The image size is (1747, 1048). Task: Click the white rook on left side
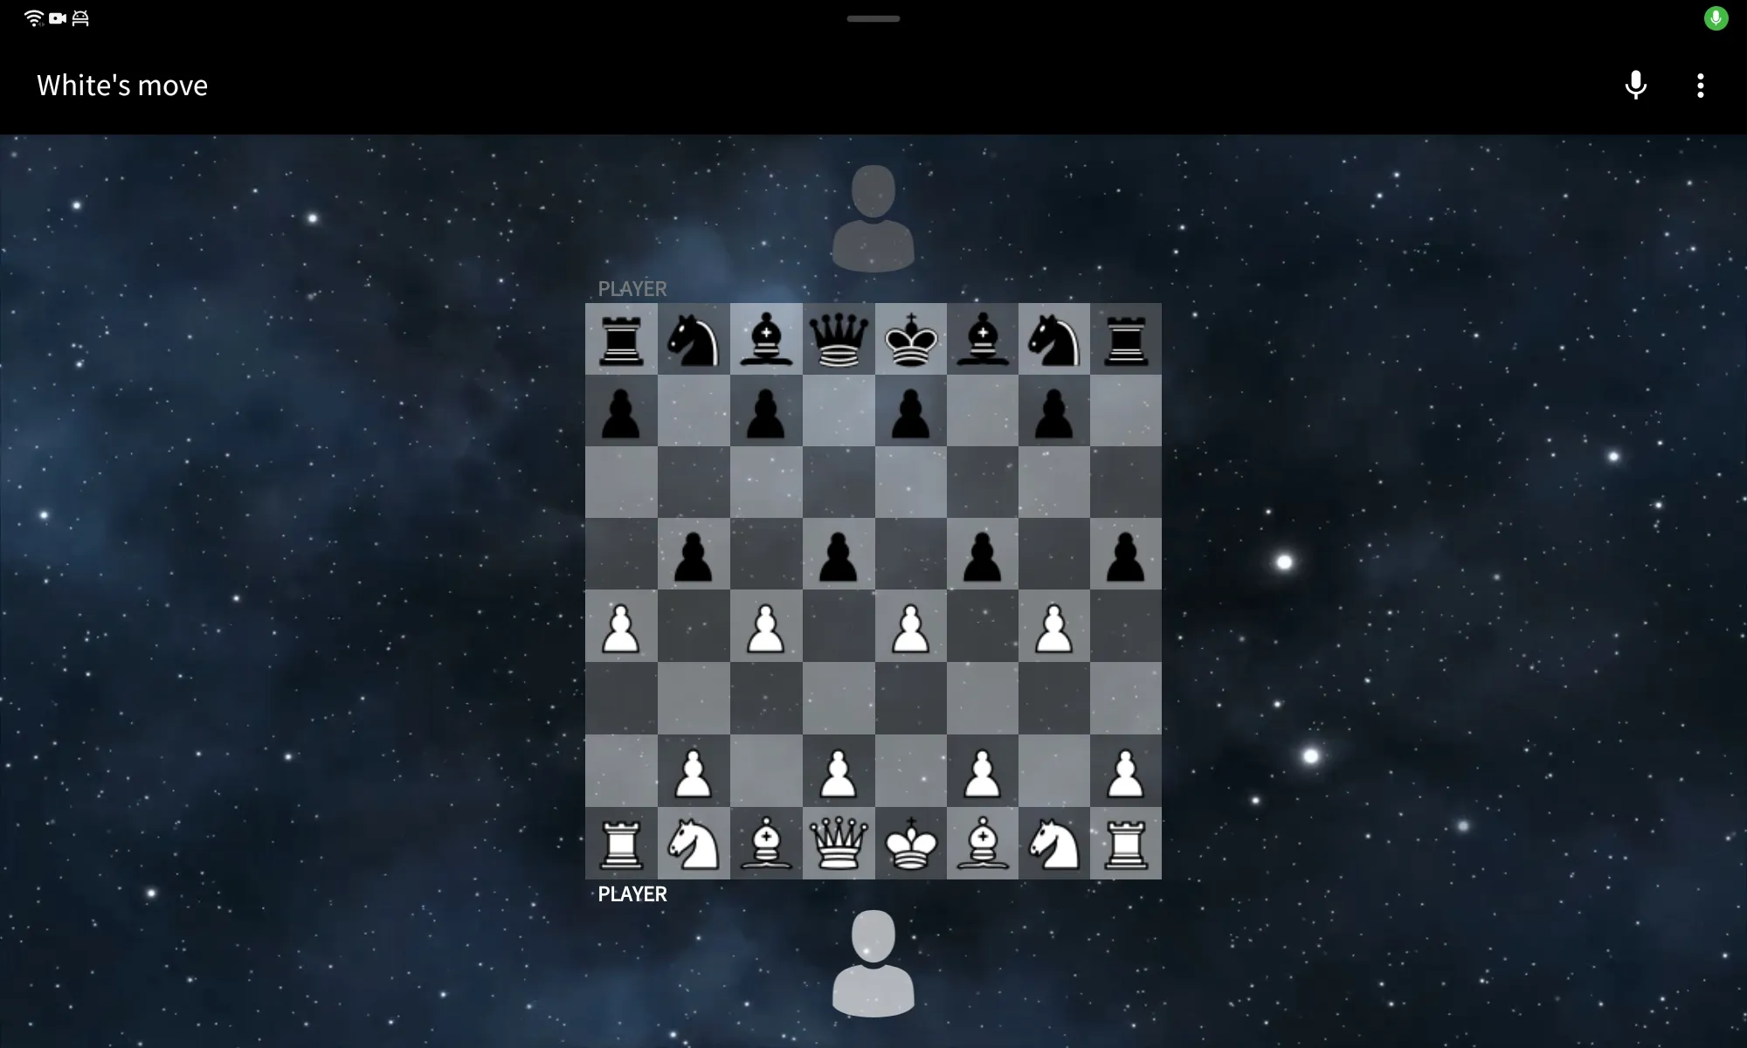(x=620, y=844)
